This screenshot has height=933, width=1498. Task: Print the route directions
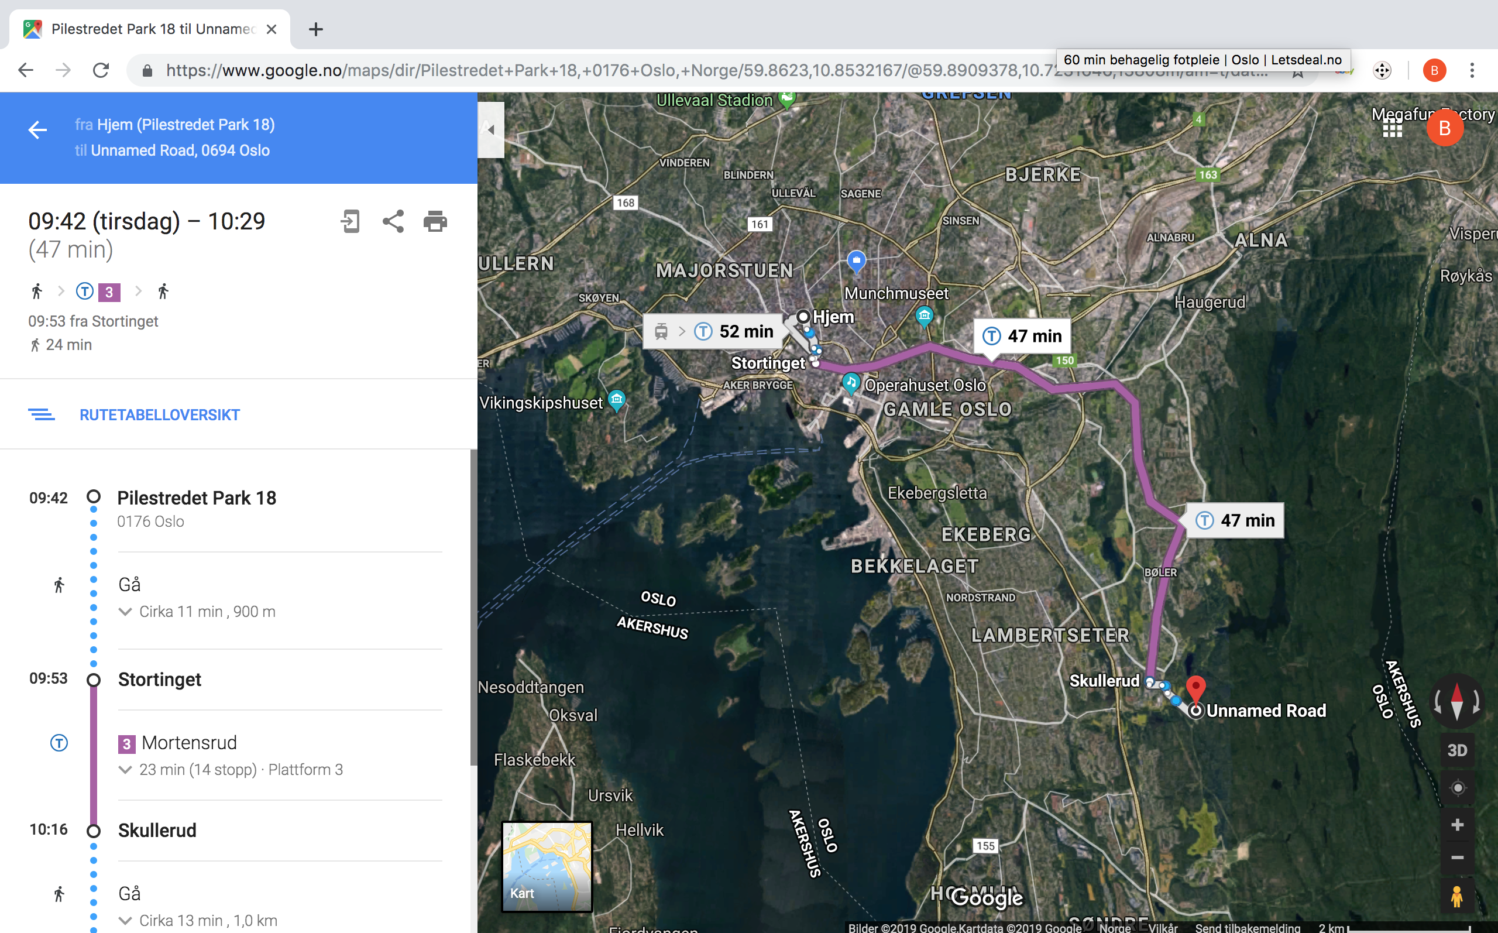(x=435, y=221)
